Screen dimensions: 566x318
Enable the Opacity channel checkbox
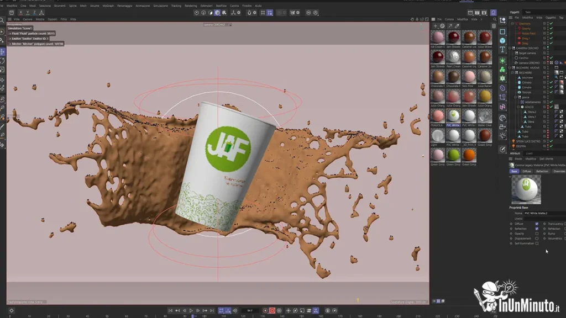click(x=537, y=234)
